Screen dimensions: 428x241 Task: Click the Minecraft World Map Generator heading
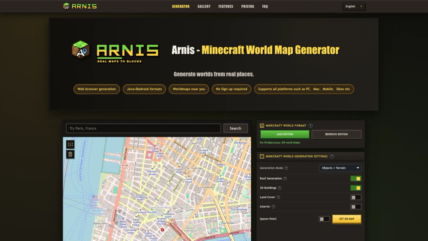click(x=270, y=50)
